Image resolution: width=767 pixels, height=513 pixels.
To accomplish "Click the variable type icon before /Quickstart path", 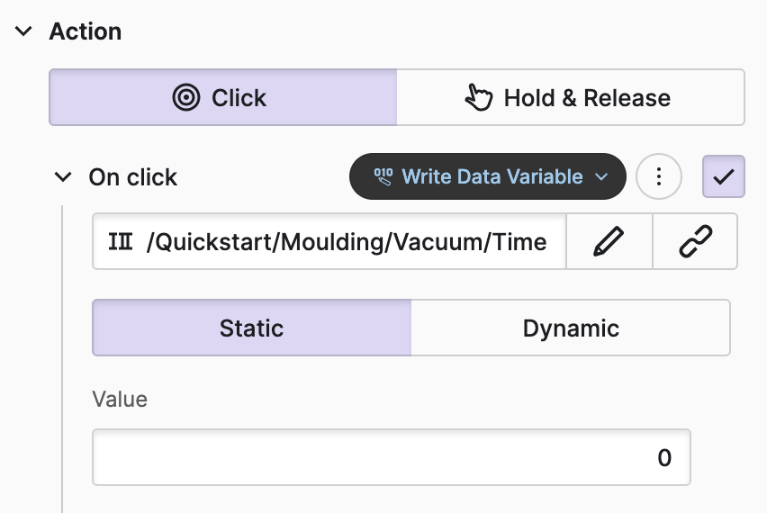I will pos(121,242).
